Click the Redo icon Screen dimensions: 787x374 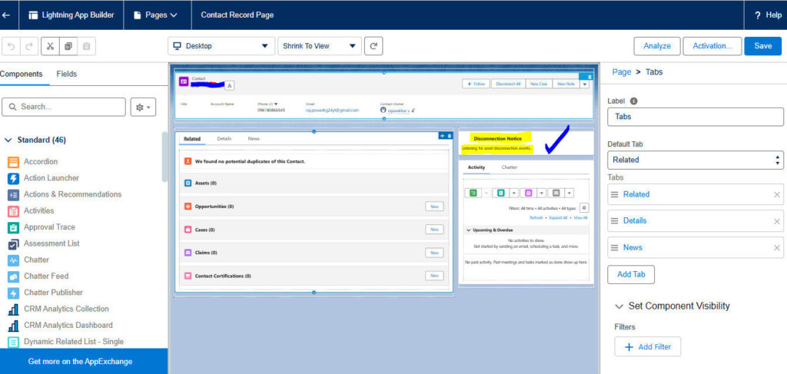coord(30,46)
